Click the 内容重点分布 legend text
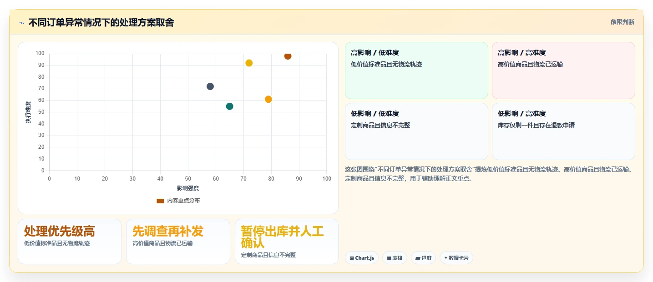The width and height of the screenshot is (653, 282). 183,201
